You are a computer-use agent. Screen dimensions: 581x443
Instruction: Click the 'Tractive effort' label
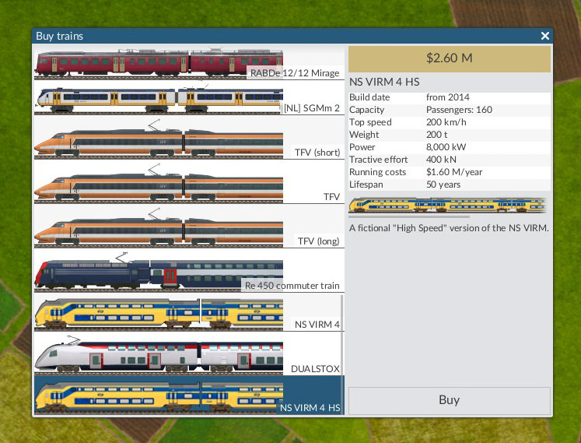coord(378,160)
